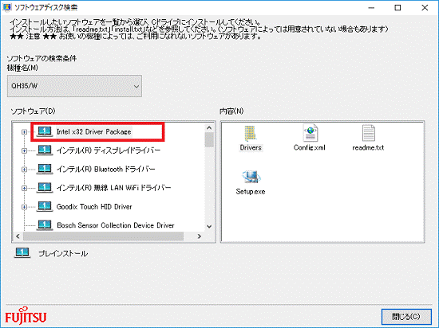The image size is (439, 328).
Task: Click the Drivers folder label
Action: [251, 147]
